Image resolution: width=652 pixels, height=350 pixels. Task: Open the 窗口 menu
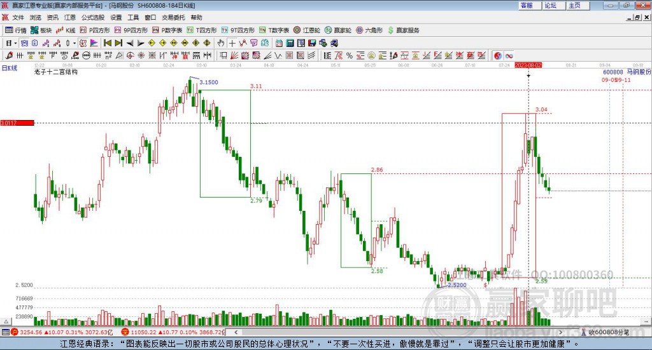point(150,17)
